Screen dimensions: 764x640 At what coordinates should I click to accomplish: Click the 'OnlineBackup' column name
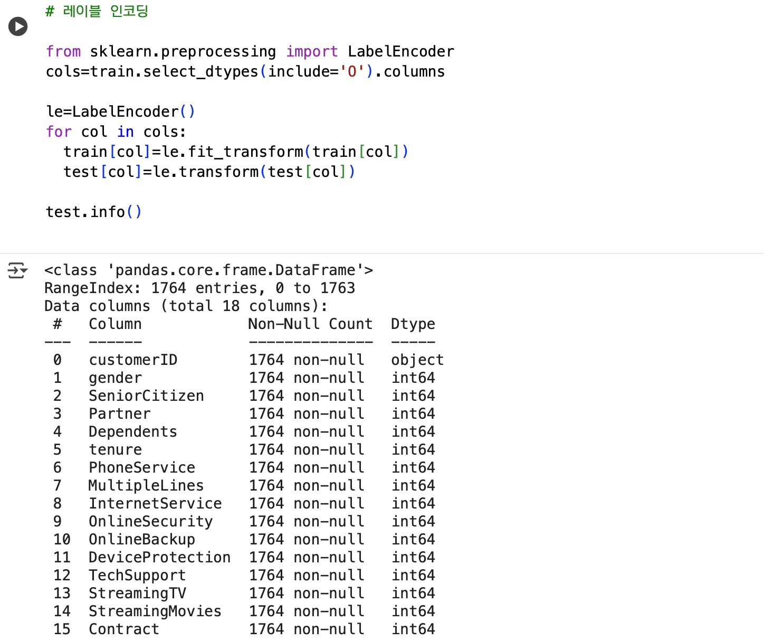coord(142,540)
